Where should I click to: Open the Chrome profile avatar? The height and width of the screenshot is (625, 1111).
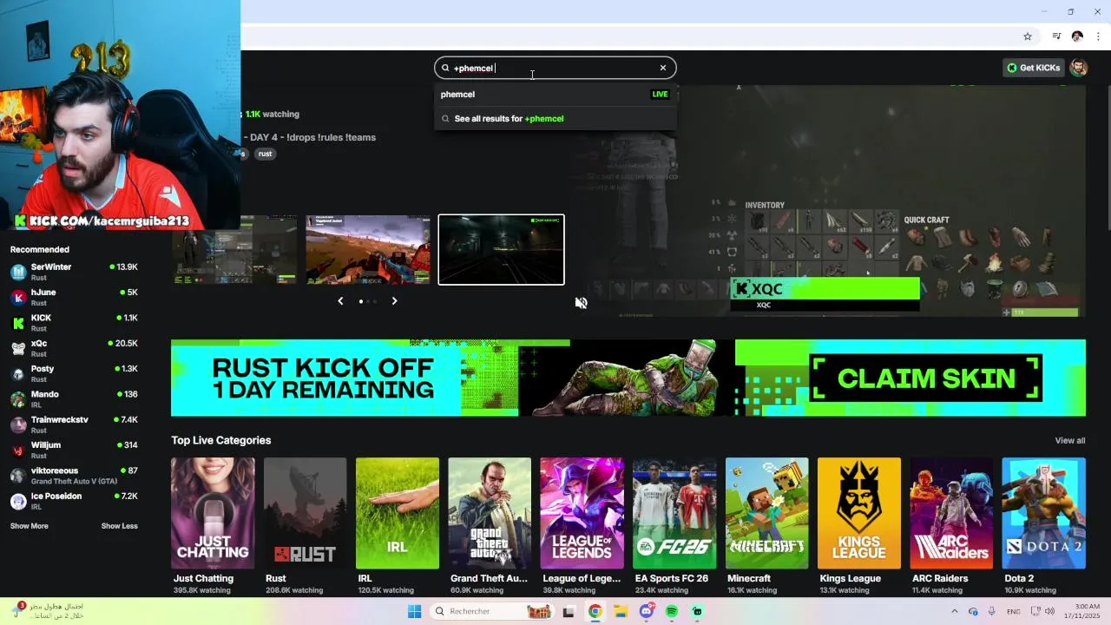(x=1077, y=36)
